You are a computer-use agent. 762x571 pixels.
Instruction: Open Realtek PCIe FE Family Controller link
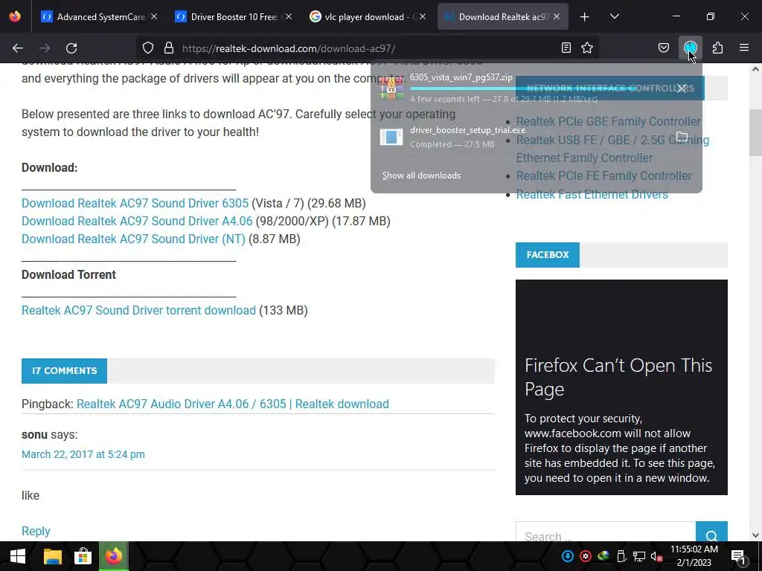(603, 175)
